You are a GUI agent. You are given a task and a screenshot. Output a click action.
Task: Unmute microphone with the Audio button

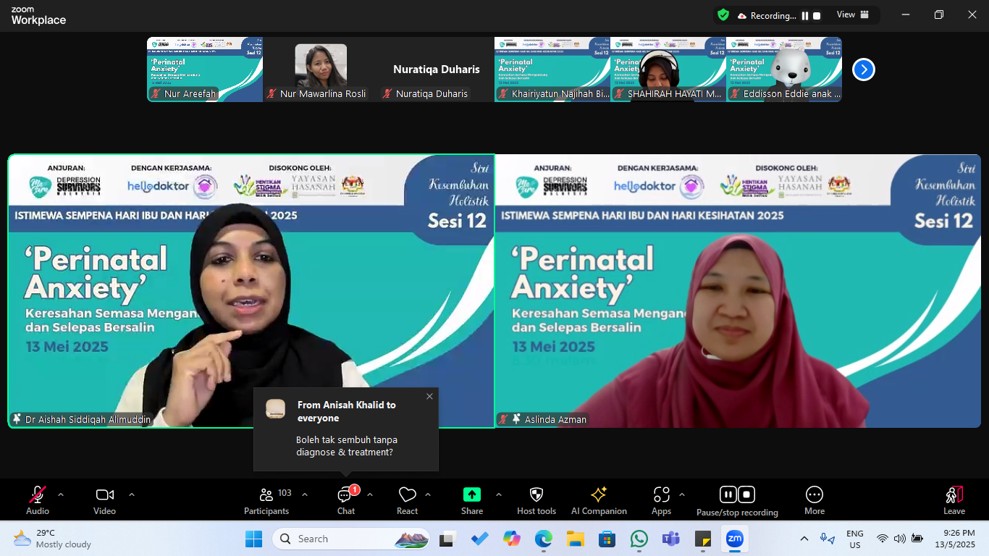tap(38, 500)
